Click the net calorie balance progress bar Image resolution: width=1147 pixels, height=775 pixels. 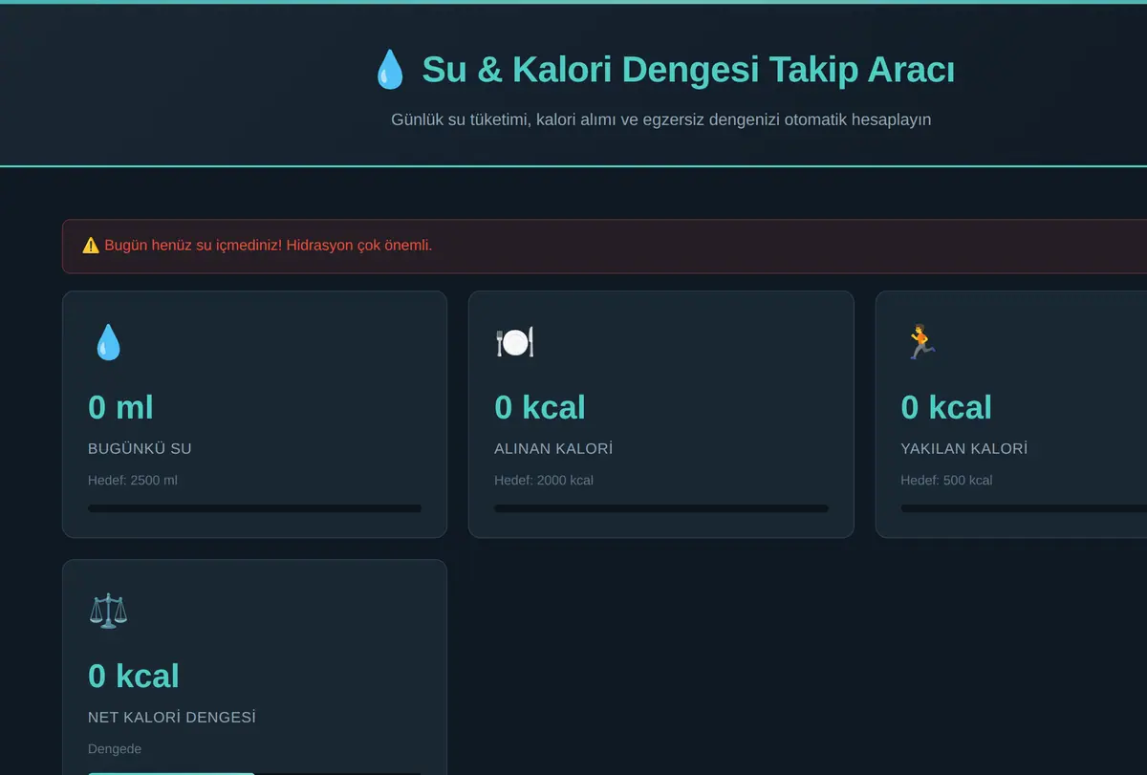tap(254, 773)
